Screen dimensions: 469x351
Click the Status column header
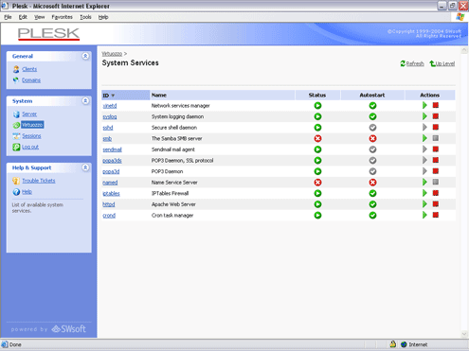[x=317, y=96]
